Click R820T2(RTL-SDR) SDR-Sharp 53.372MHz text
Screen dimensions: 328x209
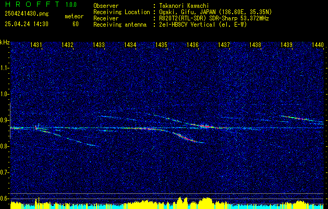coord(214,18)
